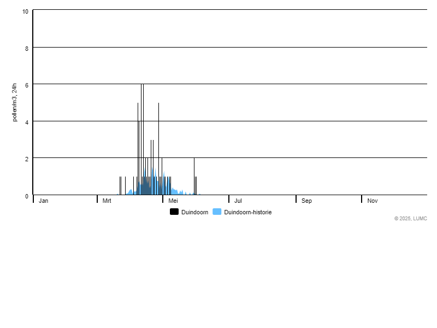Click the Sep month axis label
The height and width of the screenshot is (328, 437).
tap(306, 201)
